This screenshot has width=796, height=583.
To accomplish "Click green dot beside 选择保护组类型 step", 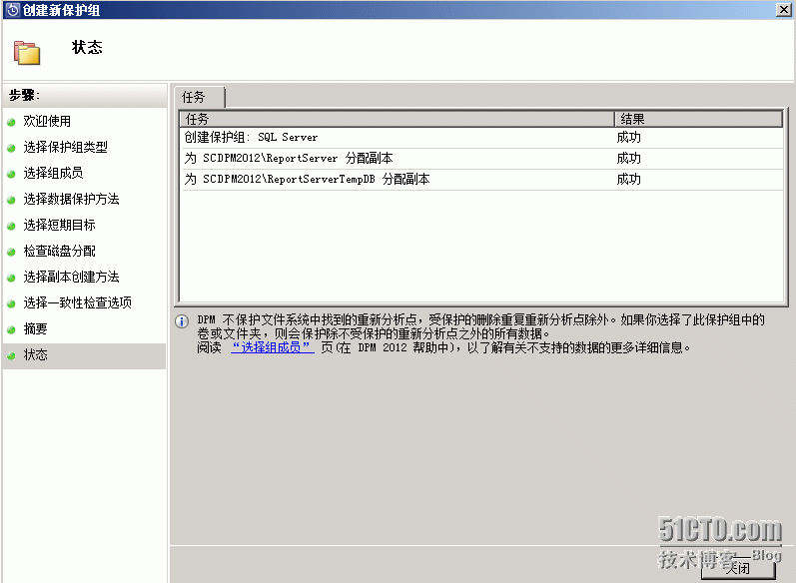I will [11, 148].
